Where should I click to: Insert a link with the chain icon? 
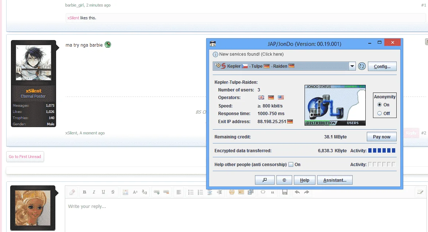tap(156, 192)
